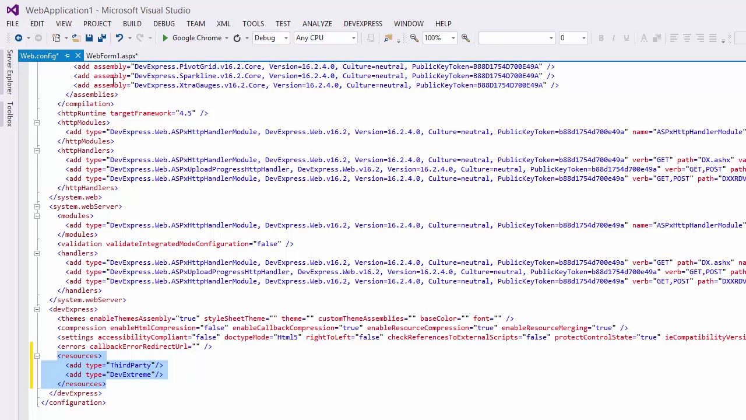Click the Refresh browser icon
The width and height of the screenshot is (746, 420).
(x=237, y=38)
